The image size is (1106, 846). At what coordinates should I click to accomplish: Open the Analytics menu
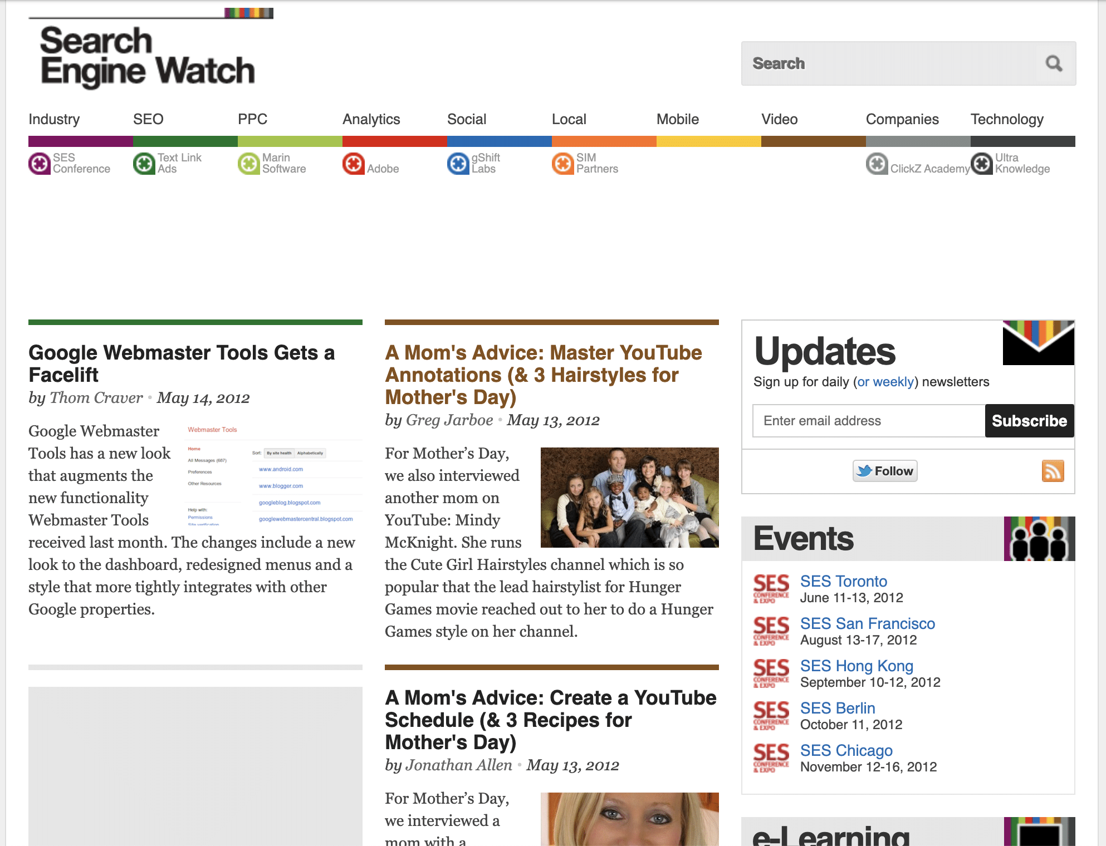tap(371, 119)
